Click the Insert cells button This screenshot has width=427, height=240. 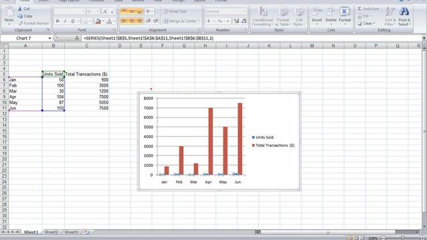(317, 16)
